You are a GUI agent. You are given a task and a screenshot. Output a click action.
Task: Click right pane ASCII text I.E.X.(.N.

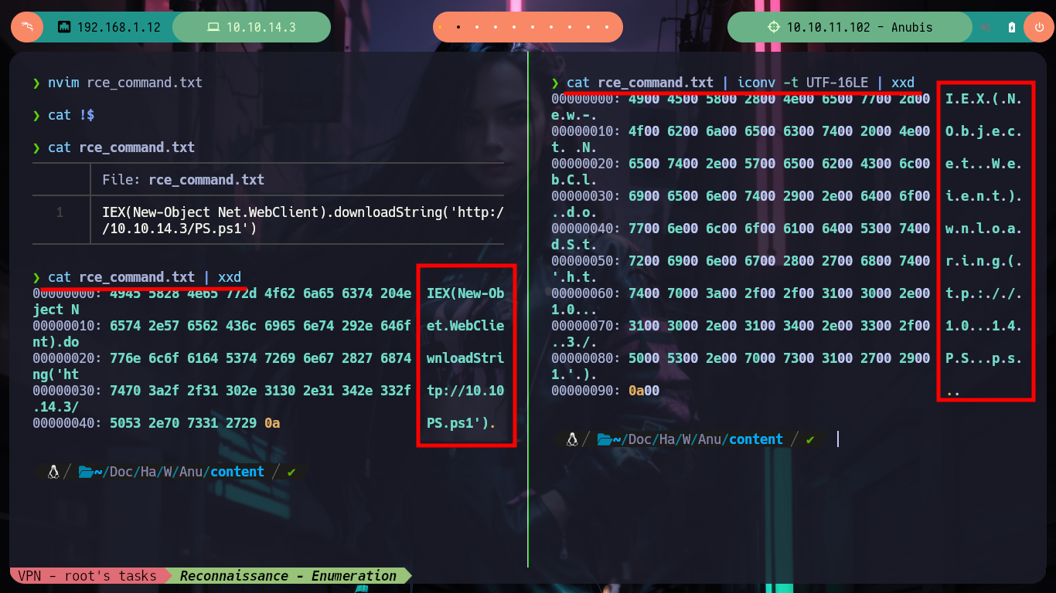(x=984, y=99)
